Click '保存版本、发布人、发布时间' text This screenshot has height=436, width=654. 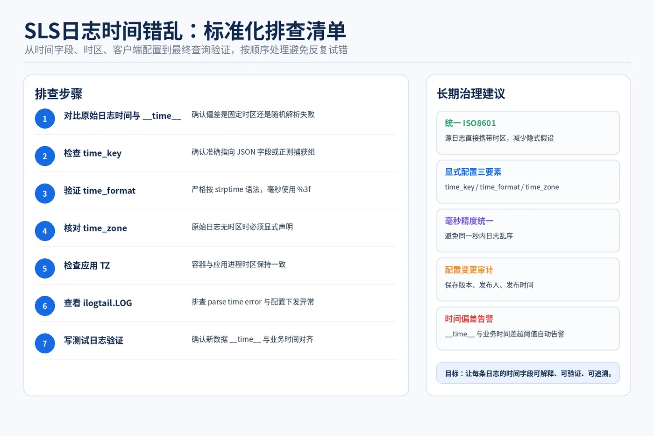pos(489,285)
